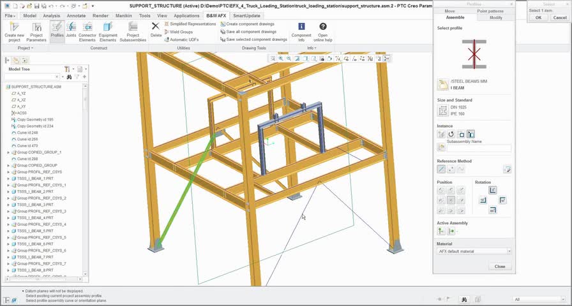Click the model tree search binoculars icon
The height and width of the screenshot is (306, 572).
click(68, 77)
